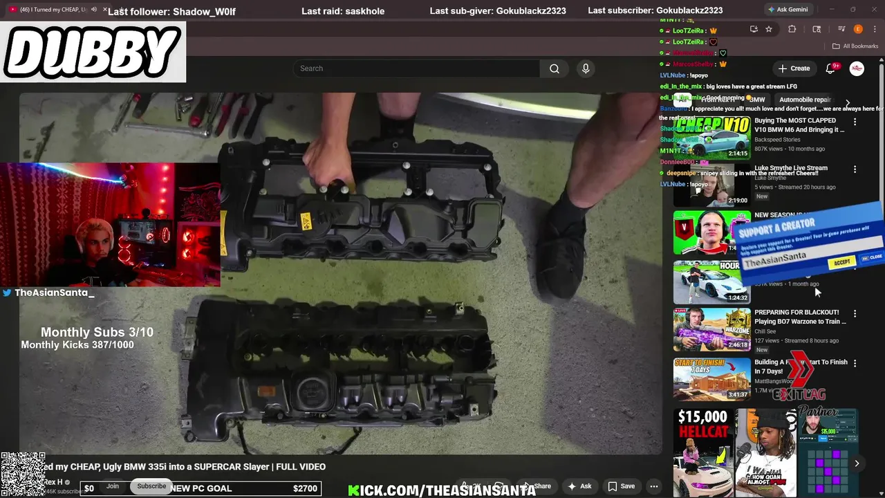Select the 'All' filter chip

pyautogui.click(x=683, y=100)
